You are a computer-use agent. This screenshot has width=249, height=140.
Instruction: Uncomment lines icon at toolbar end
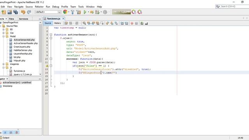coord(146,23)
